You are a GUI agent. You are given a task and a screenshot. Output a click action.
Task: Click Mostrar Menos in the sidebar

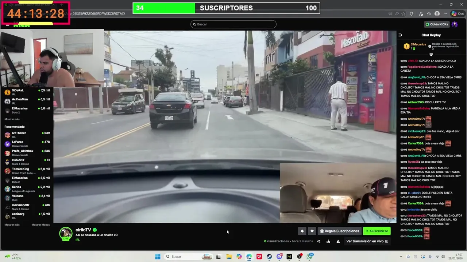(x=40, y=225)
